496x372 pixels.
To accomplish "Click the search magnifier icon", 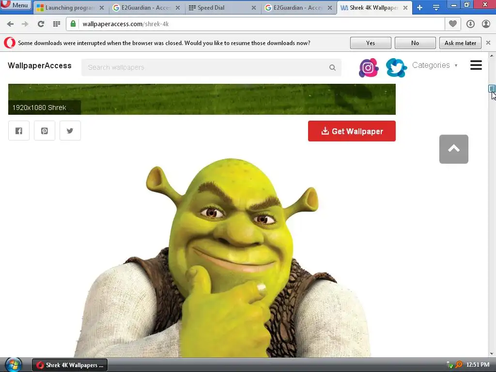I will coord(332,67).
